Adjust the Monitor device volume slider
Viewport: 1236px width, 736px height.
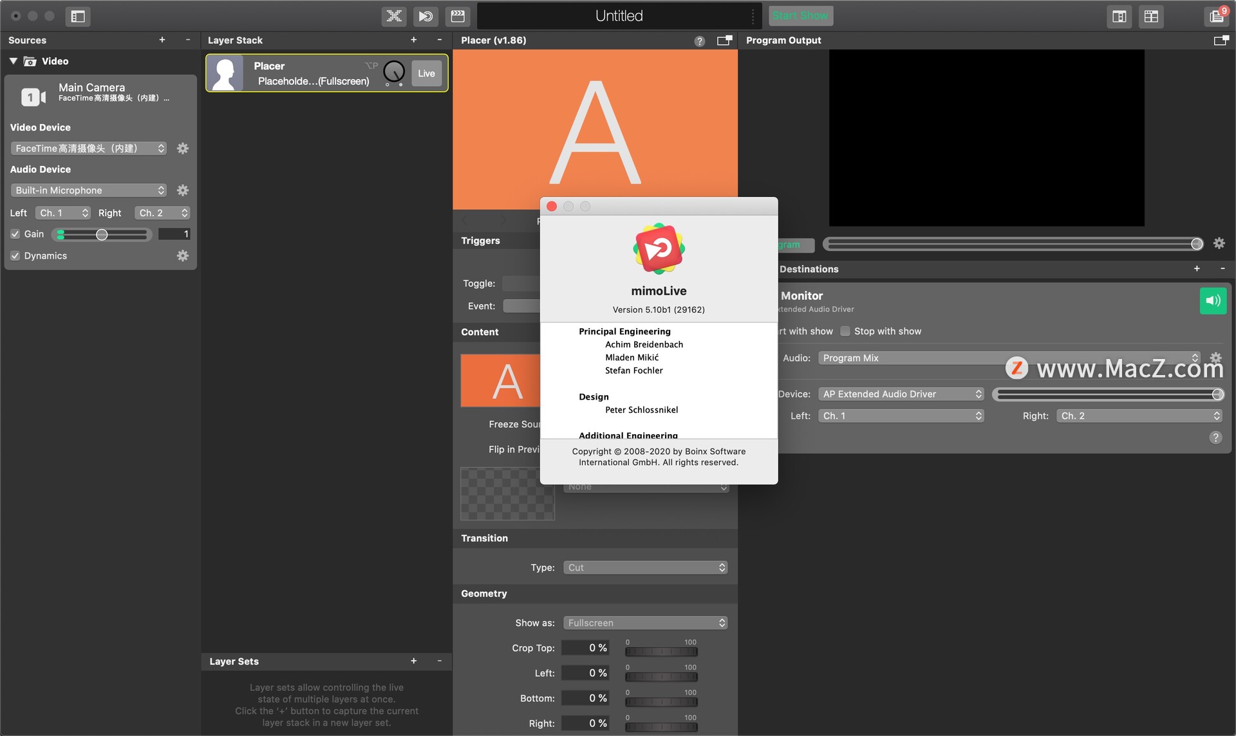point(1108,394)
